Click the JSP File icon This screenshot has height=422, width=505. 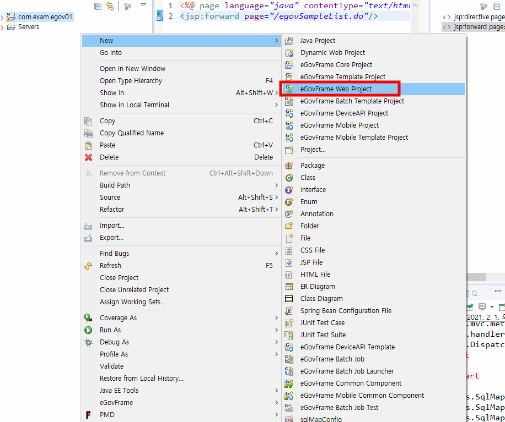(289, 262)
